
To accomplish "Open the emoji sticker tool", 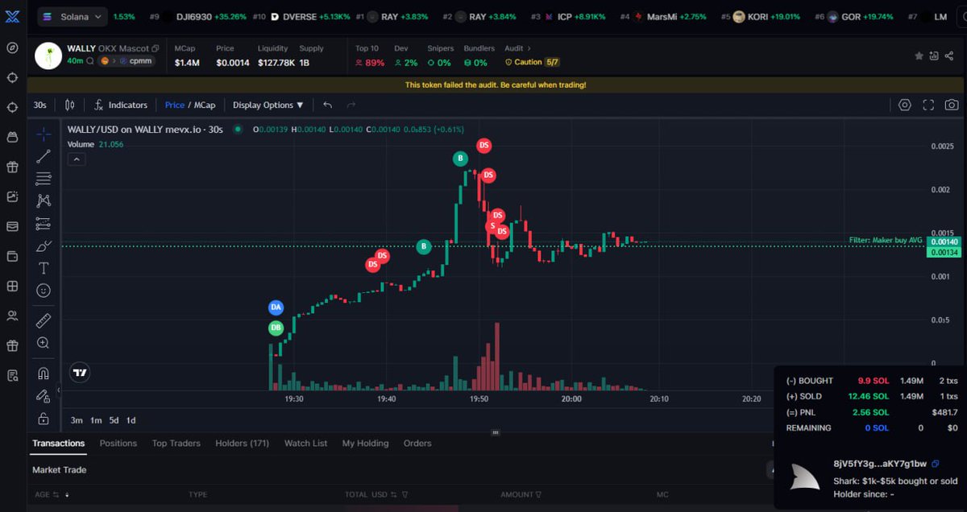I will 44,291.
